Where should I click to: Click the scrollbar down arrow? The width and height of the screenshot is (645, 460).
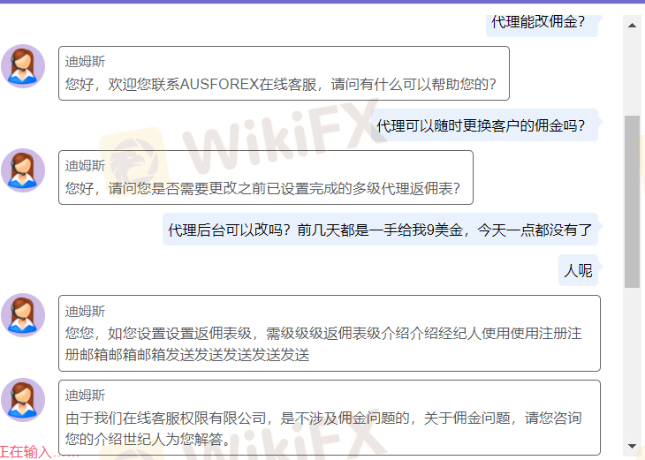click(x=633, y=446)
